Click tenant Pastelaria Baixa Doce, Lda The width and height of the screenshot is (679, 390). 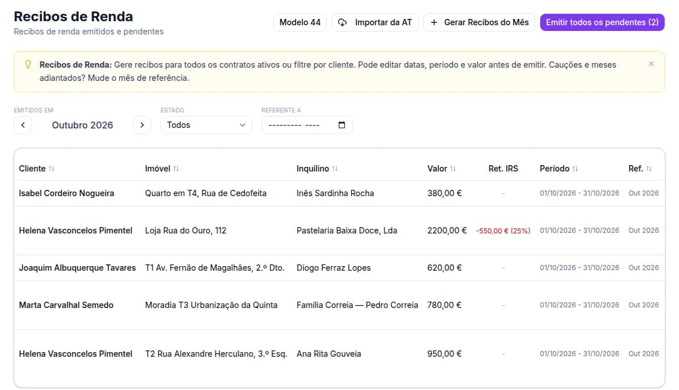click(347, 231)
